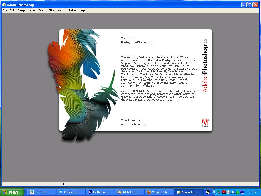Click the zoom percentage field in status bar

[x=8, y=184]
